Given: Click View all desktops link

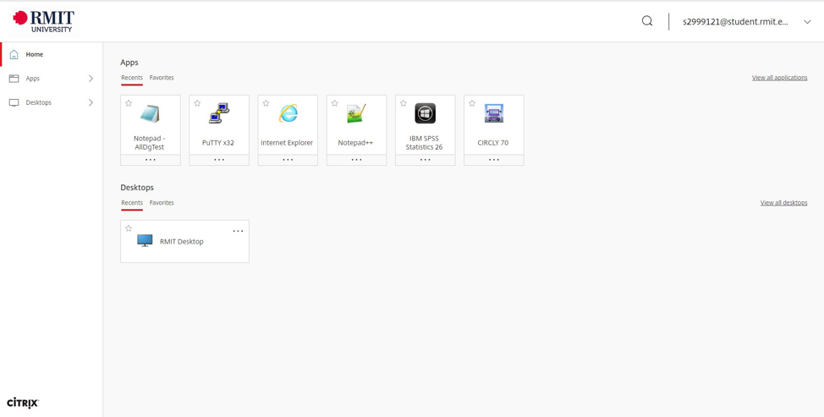Looking at the screenshot, I should click(783, 203).
